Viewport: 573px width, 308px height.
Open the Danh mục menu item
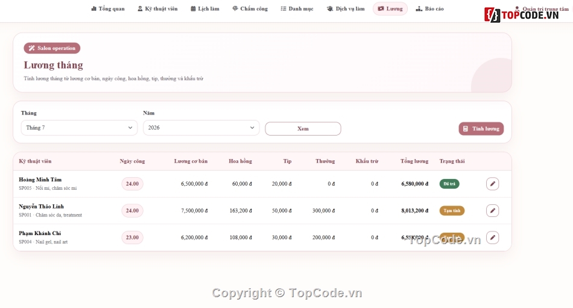[x=297, y=8]
